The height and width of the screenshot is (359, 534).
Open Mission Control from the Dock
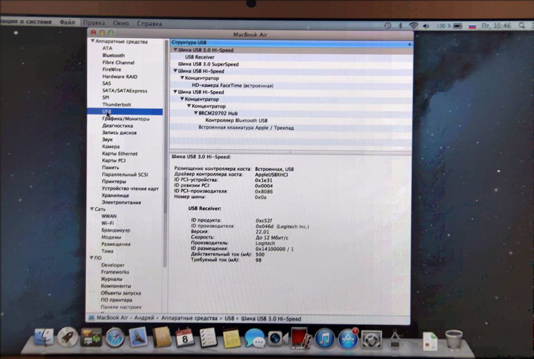click(x=91, y=338)
